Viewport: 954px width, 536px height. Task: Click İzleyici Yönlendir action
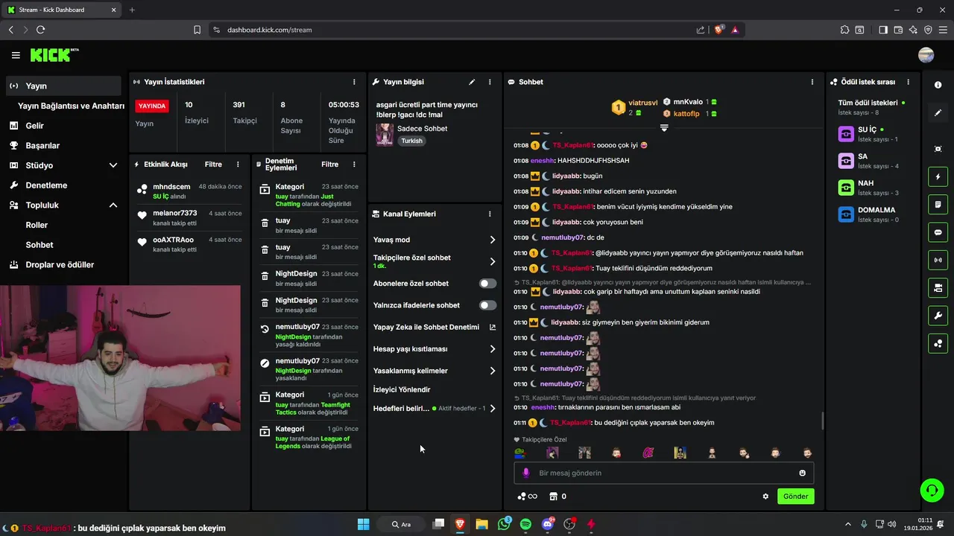tap(402, 390)
